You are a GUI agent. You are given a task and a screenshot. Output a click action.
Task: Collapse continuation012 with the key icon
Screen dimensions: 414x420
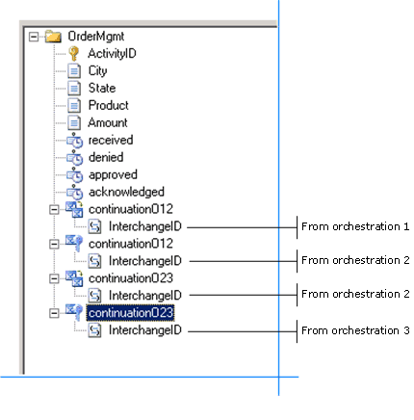[54, 245]
